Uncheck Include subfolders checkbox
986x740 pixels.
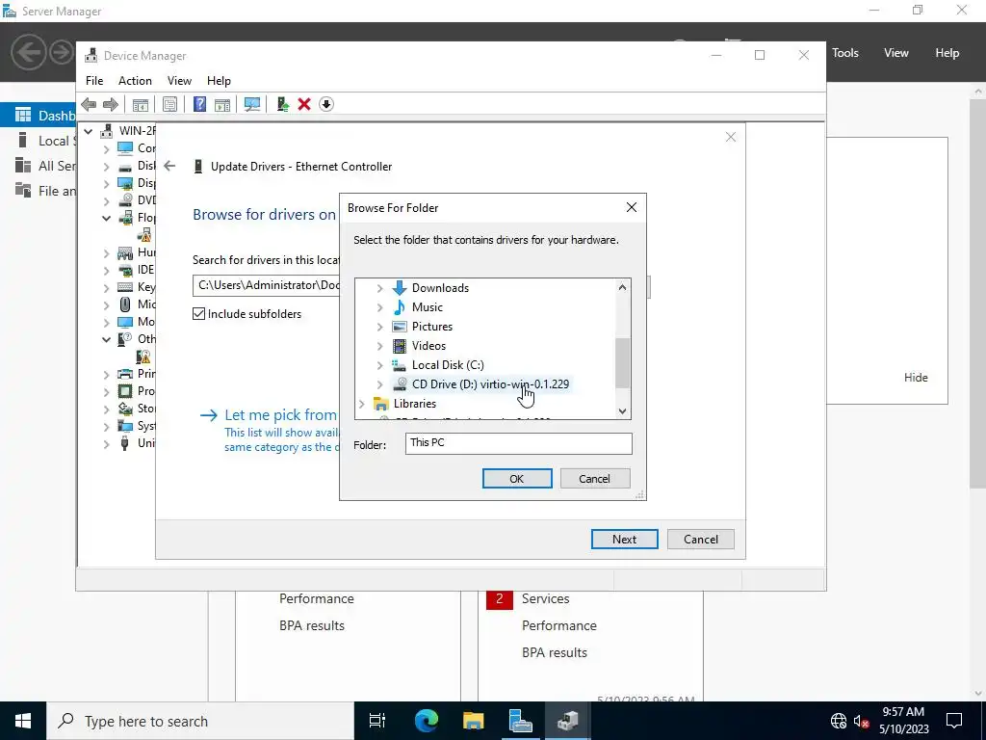click(x=198, y=314)
